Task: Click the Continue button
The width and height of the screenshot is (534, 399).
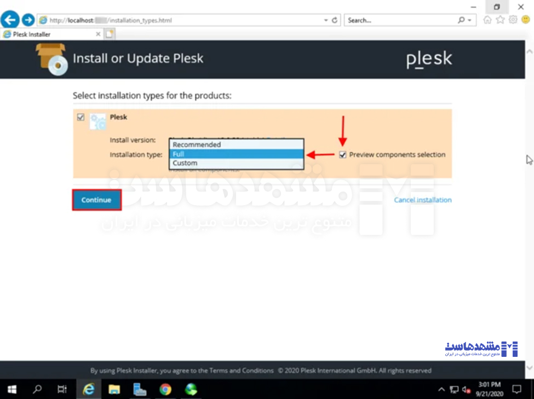Action: pos(96,200)
